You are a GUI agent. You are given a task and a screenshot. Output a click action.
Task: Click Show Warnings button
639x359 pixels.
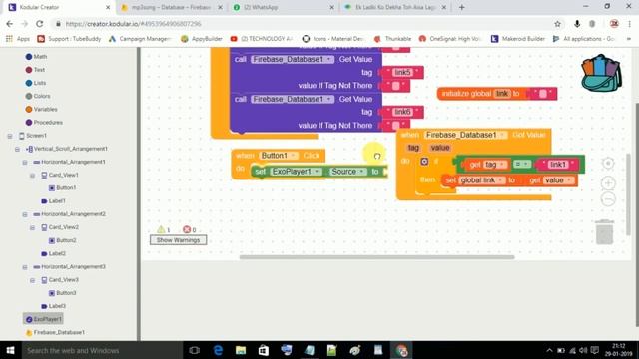(x=178, y=240)
